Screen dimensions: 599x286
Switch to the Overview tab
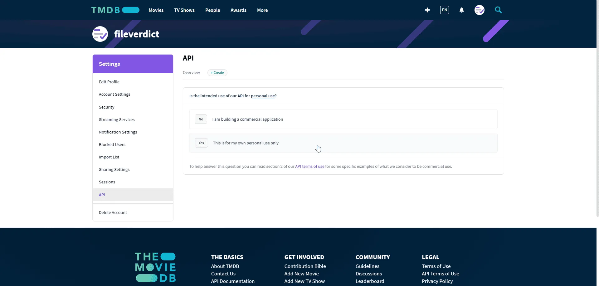coord(191,73)
